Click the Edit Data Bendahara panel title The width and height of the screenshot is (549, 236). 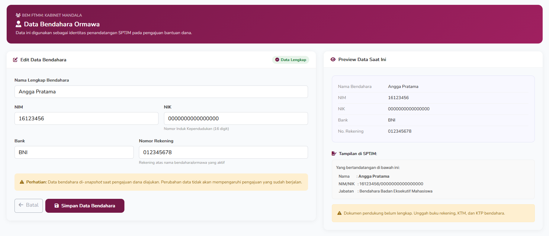point(43,60)
